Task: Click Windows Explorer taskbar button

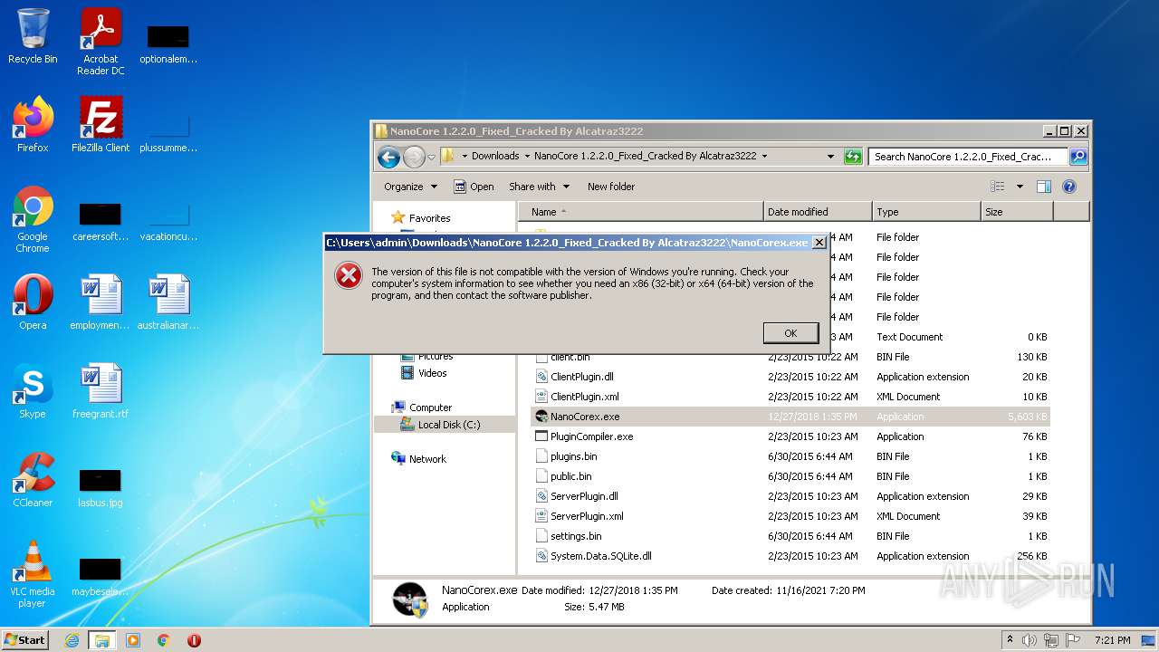Action: click(101, 640)
